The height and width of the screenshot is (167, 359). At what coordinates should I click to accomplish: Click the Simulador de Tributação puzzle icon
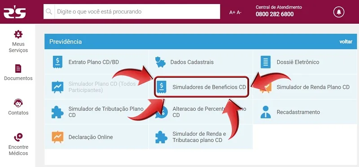point(57,112)
